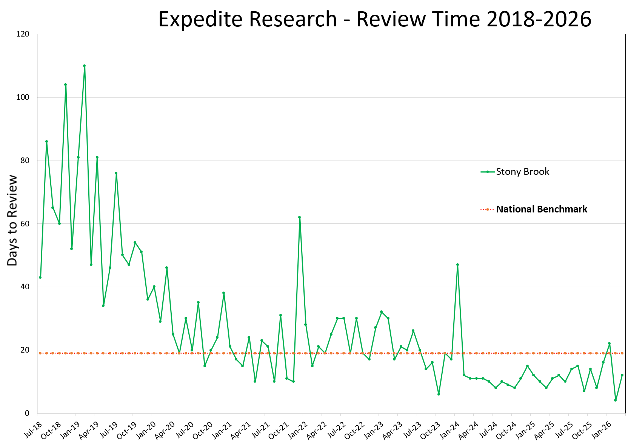The height and width of the screenshot is (443, 628).
Task: Click the first data point at Jul-18
Action: [x=40, y=277]
